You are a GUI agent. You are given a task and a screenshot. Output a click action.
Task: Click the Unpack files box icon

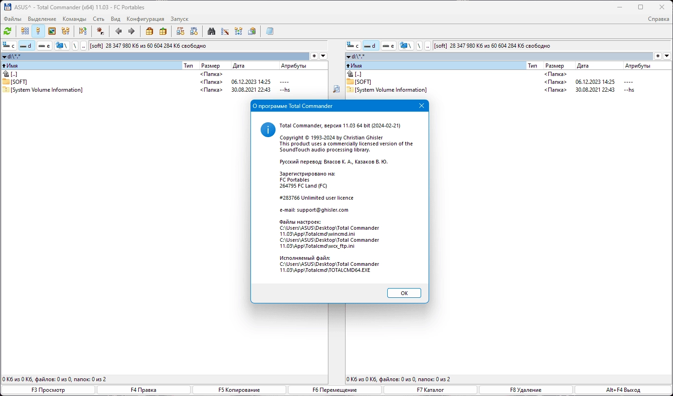coord(163,31)
